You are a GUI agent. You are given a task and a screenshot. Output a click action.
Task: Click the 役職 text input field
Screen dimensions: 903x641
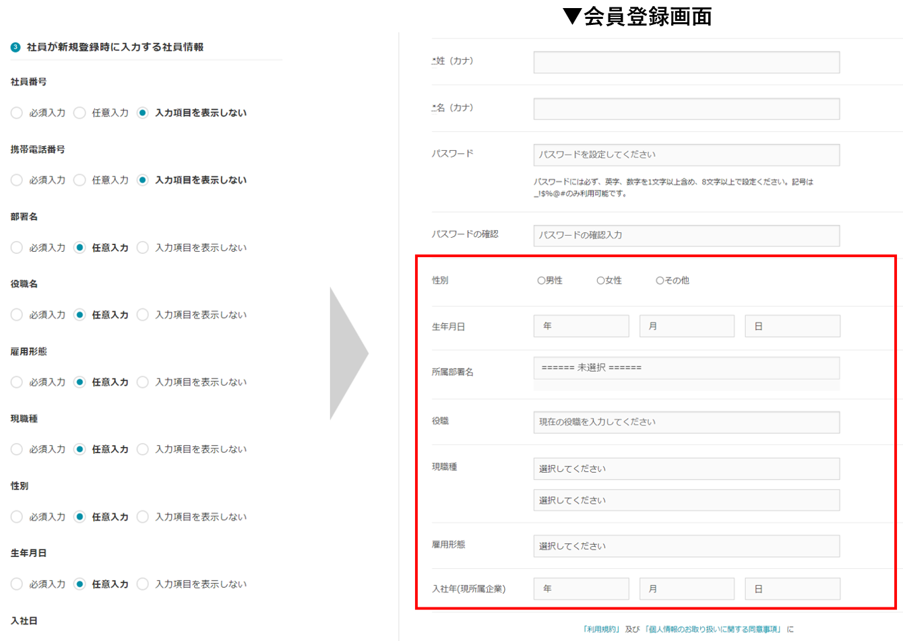pos(686,422)
